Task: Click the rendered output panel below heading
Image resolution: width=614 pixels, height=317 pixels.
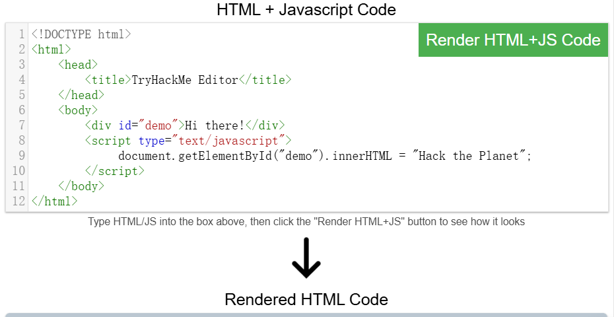Action: [306, 314]
